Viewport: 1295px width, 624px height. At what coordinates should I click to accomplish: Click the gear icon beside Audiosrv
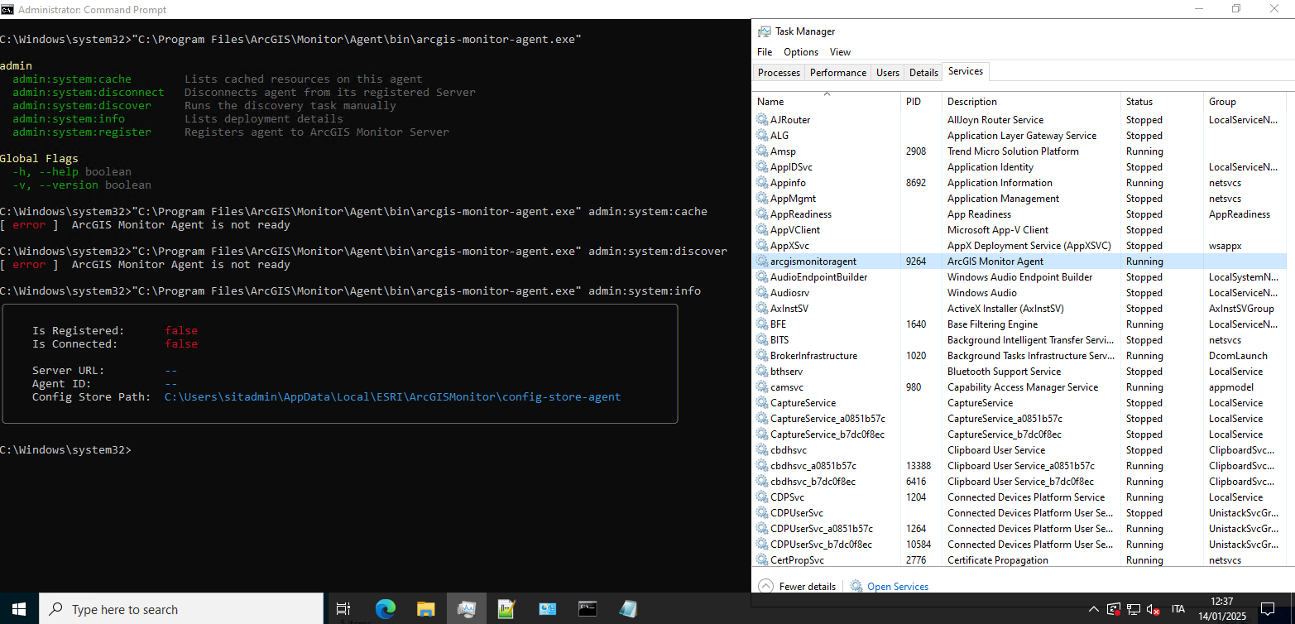(x=762, y=293)
